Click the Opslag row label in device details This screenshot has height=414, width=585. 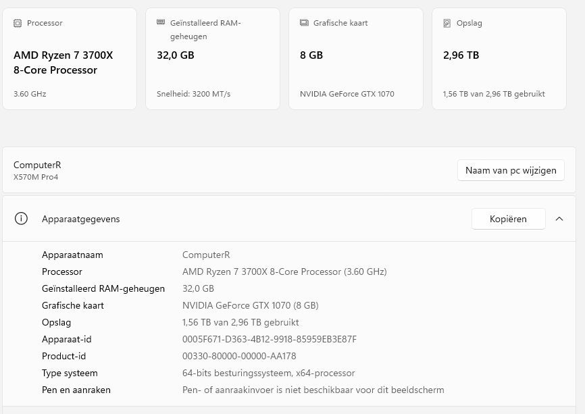56,323
